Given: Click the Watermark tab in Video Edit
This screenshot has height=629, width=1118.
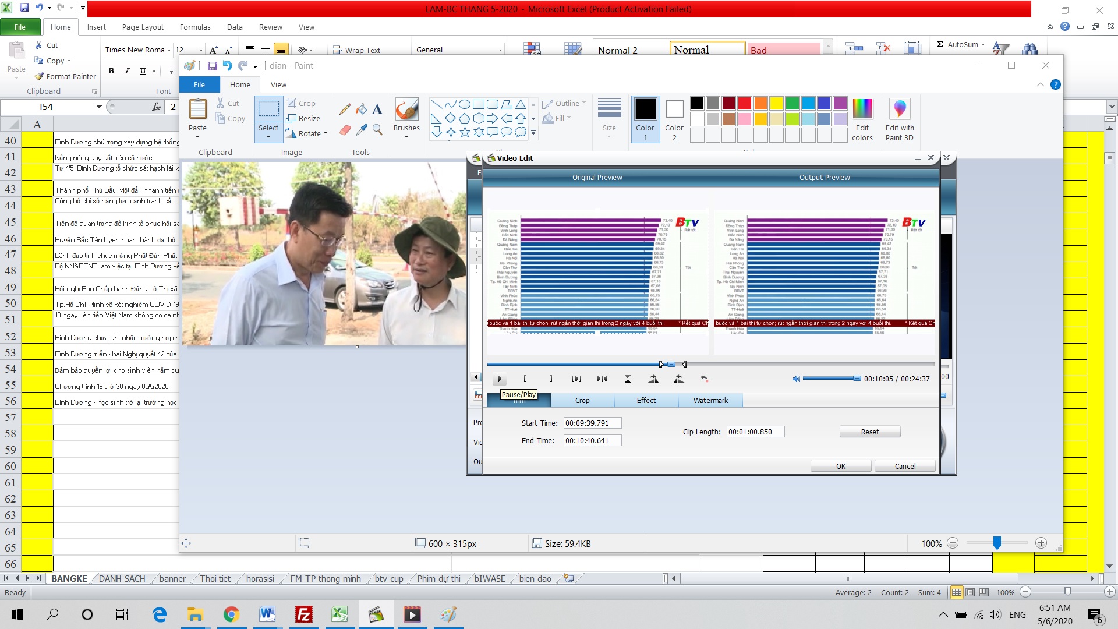Looking at the screenshot, I should pos(709,400).
